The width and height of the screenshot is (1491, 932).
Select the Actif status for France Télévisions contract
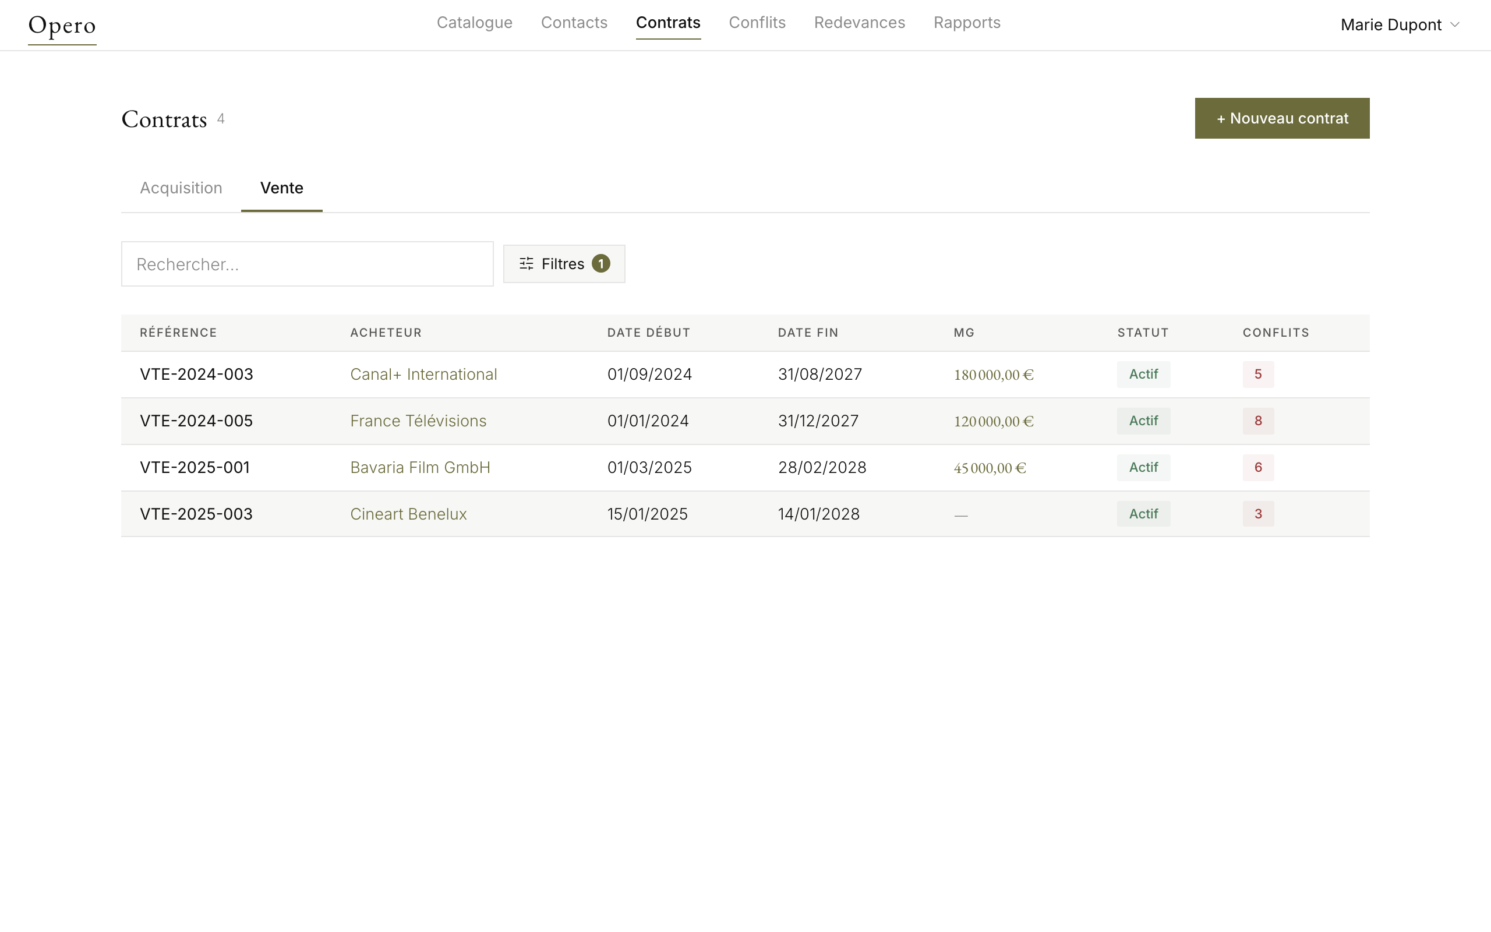click(1143, 421)
